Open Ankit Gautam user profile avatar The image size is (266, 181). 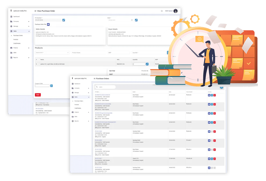click(x=175, y=11)
